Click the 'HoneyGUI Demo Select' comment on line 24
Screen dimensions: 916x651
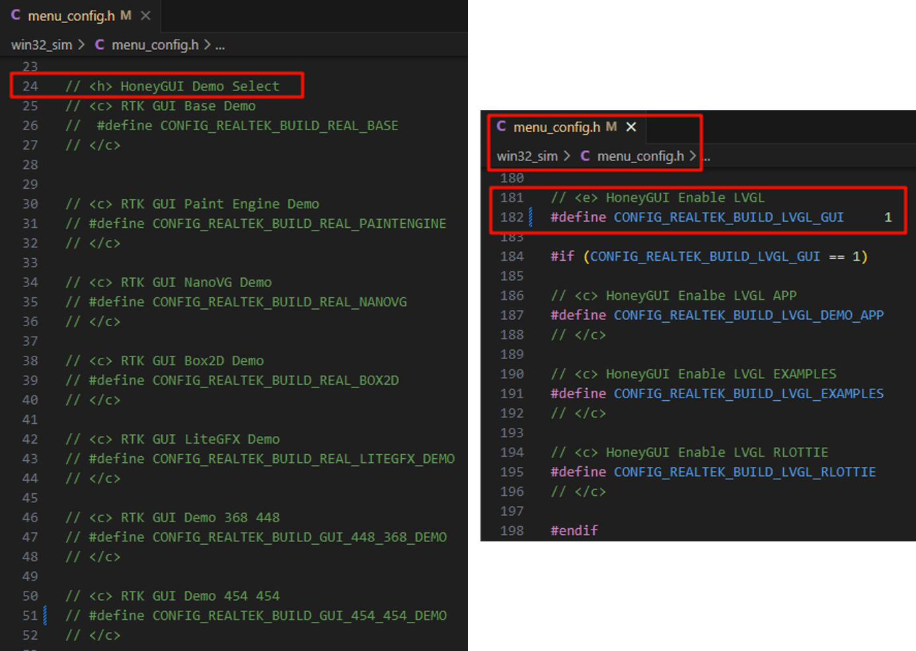(172, 86)
